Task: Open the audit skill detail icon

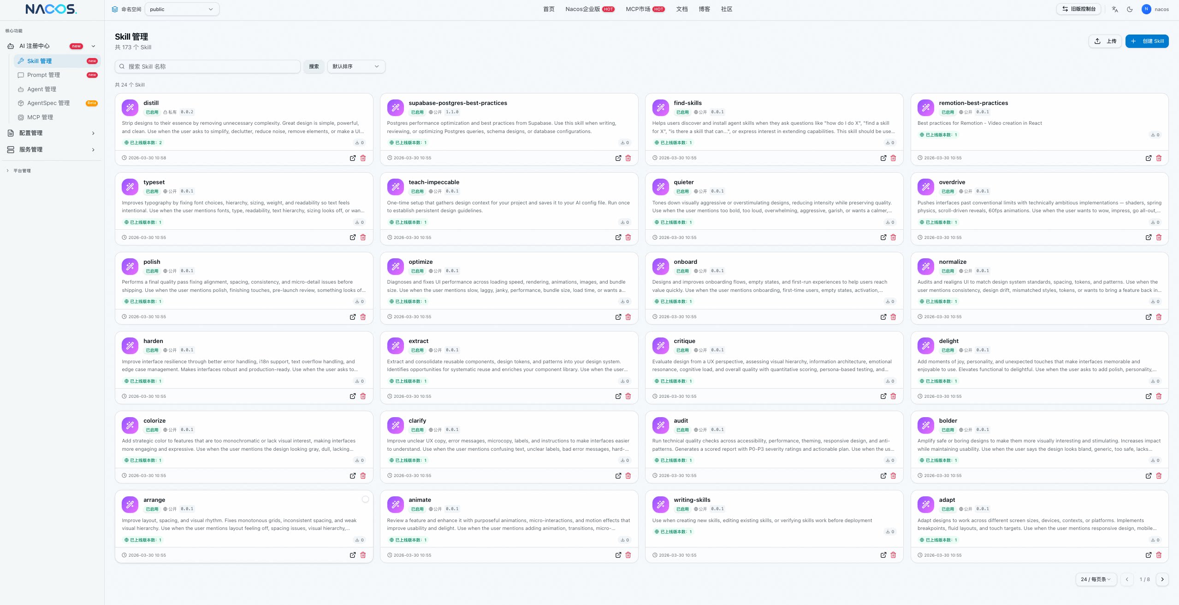Action: pos(883,476)
